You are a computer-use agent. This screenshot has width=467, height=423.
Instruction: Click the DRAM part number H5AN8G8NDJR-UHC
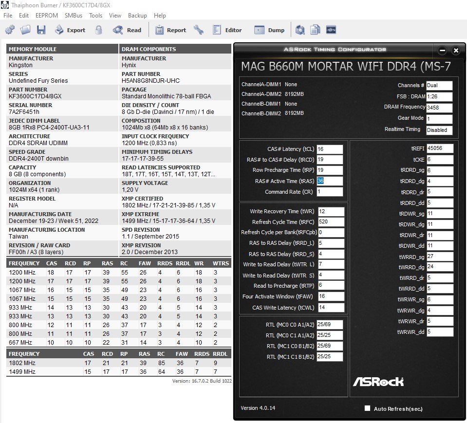tap(150, 81)
